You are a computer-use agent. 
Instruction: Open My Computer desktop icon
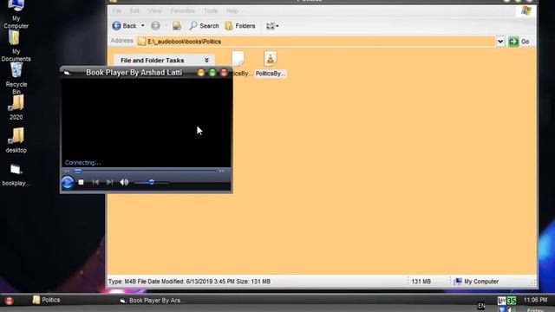[x=16, y=14]
